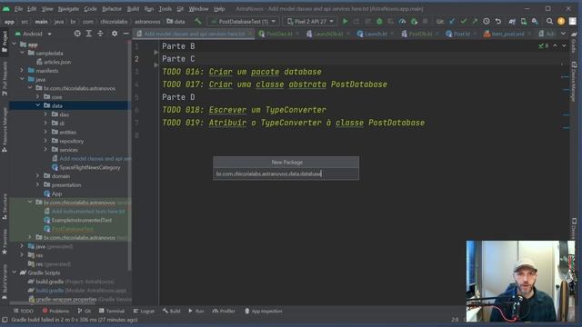The height and width of the screenshot is (327, 582).
Task: Expand the presentation package folder
Action: click(x=38, y=184)
